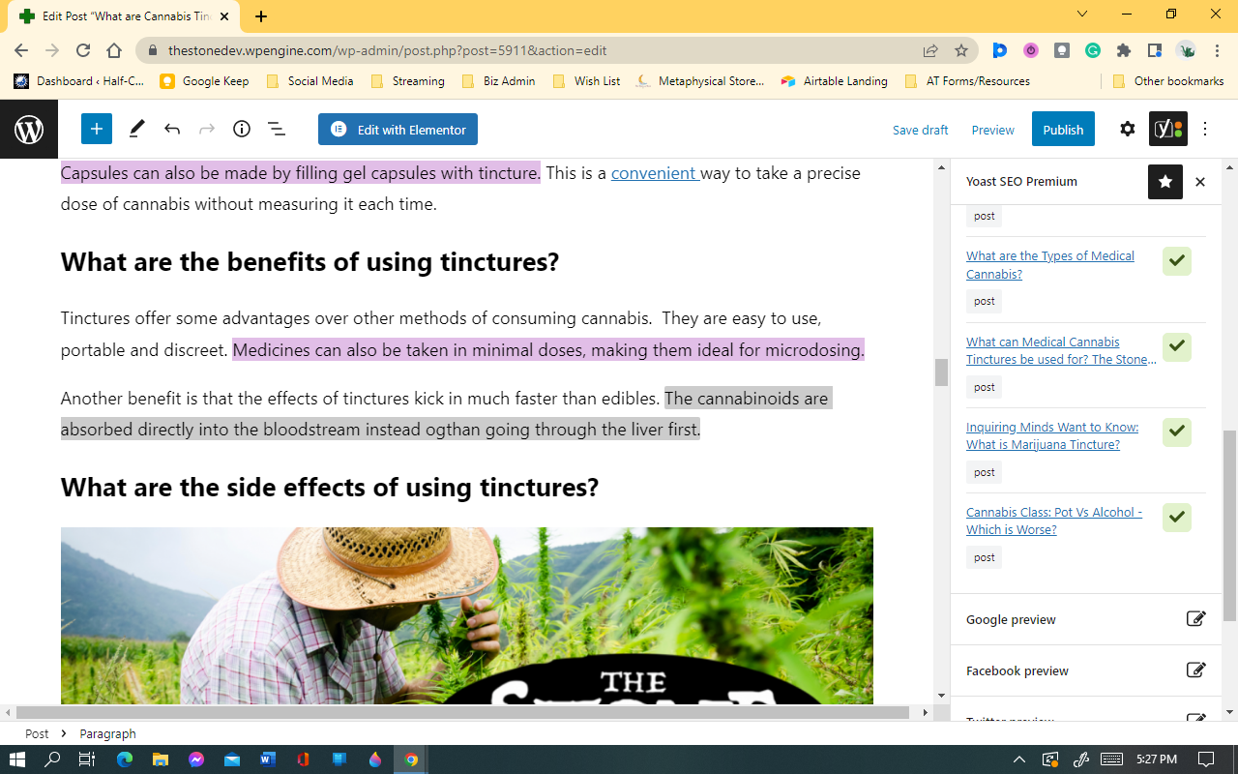Select the pencil Tools icon
This screenshot has width=1238, height=774.
(137, 129)
